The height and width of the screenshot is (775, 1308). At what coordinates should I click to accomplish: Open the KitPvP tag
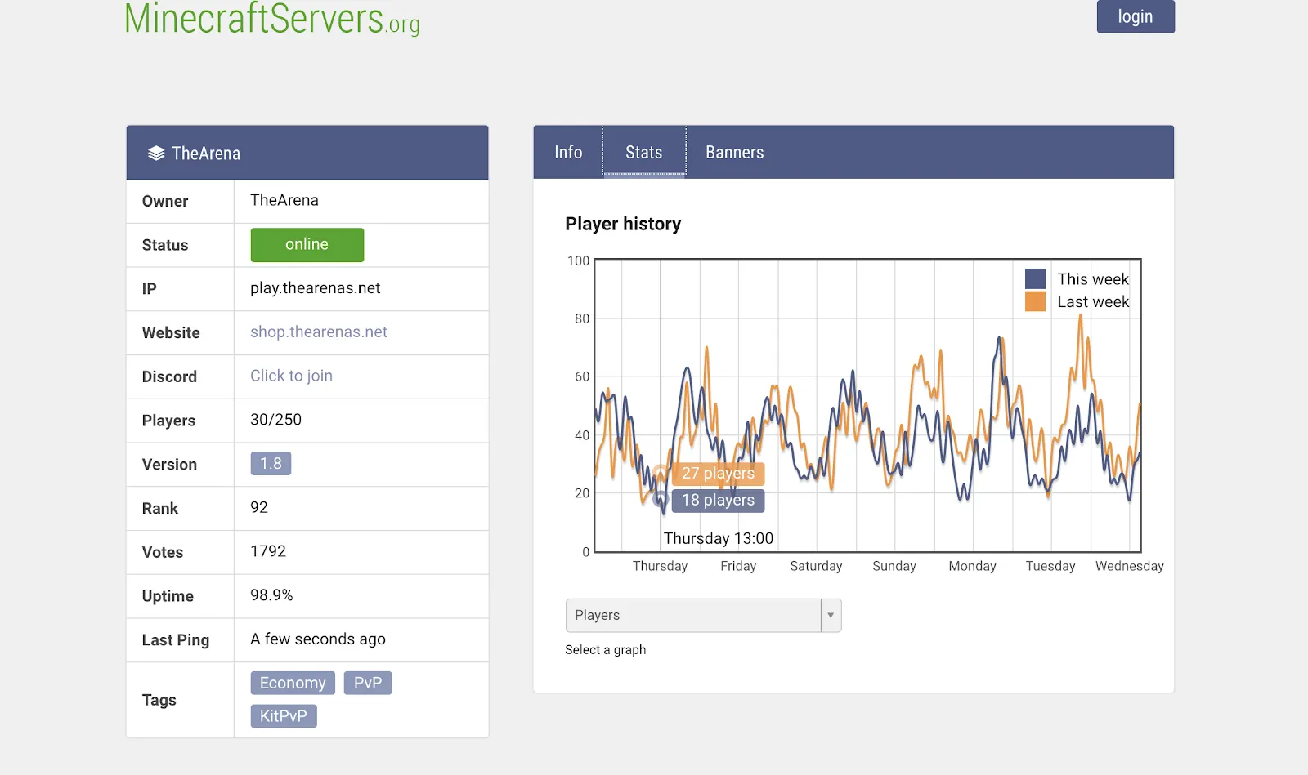tap(284, 716)
